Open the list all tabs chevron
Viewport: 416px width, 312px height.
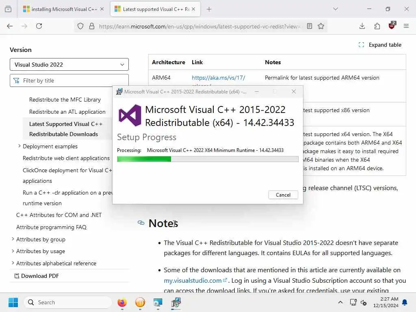[x=336, y=9]
